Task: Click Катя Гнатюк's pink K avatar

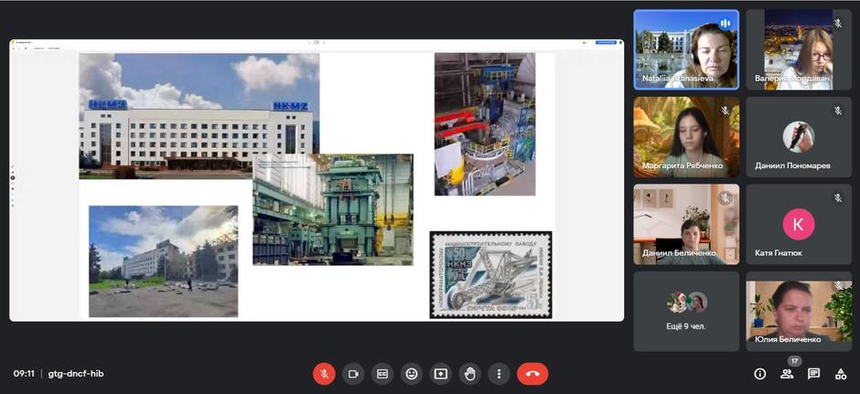Action: (799, 224)
